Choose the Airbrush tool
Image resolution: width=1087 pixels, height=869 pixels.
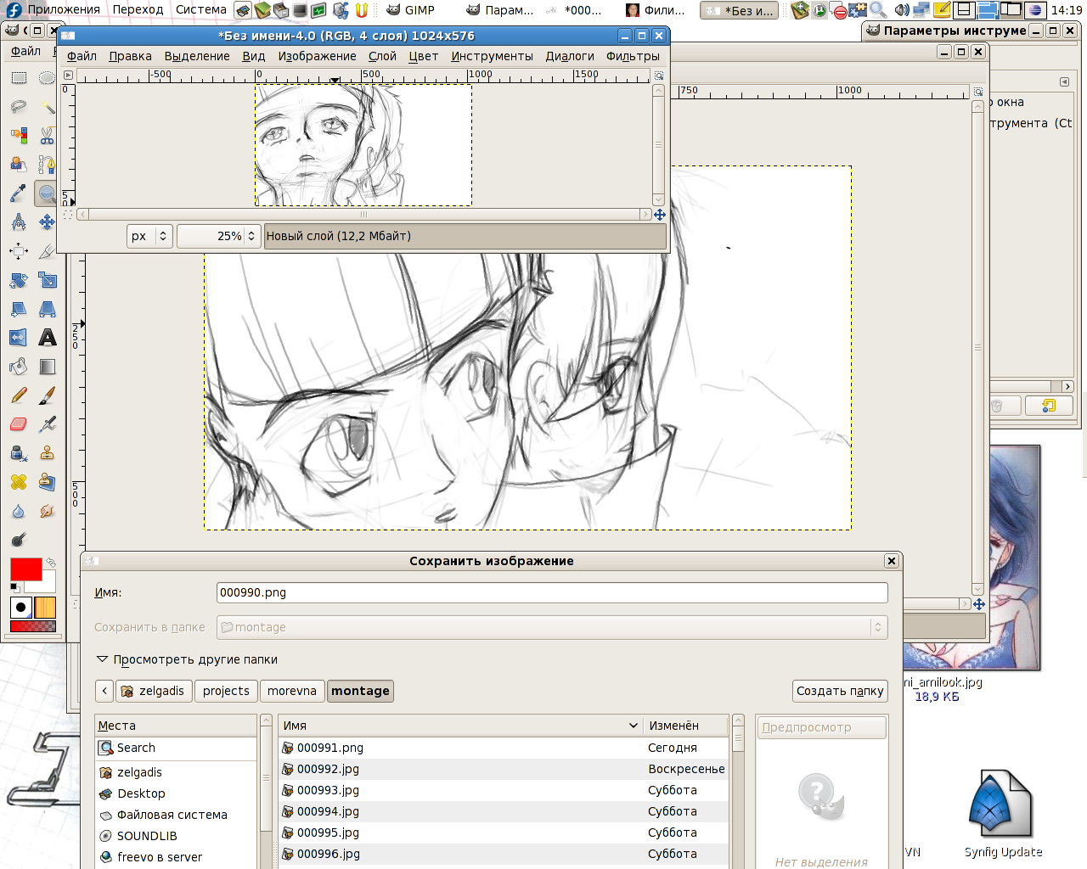[47, 424]
